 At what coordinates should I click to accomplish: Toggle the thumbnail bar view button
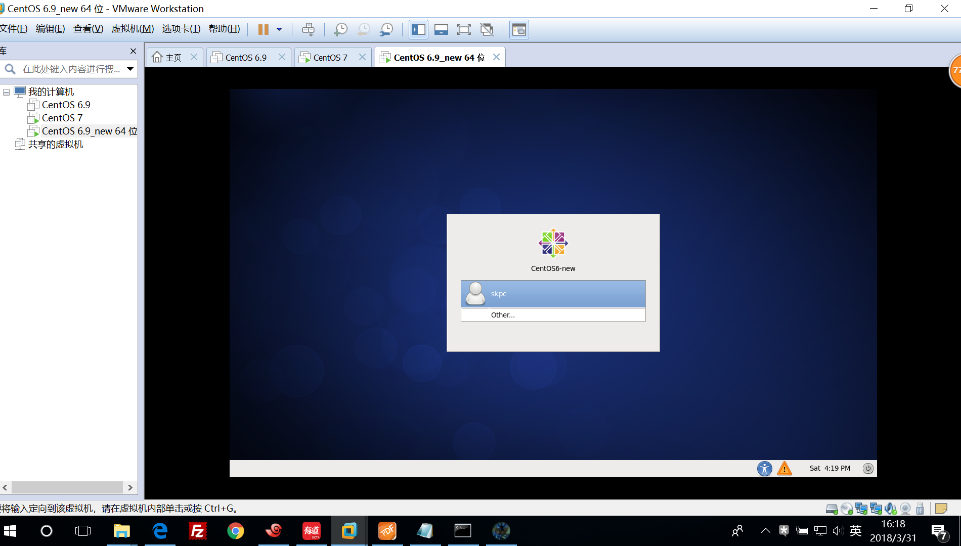441,29
